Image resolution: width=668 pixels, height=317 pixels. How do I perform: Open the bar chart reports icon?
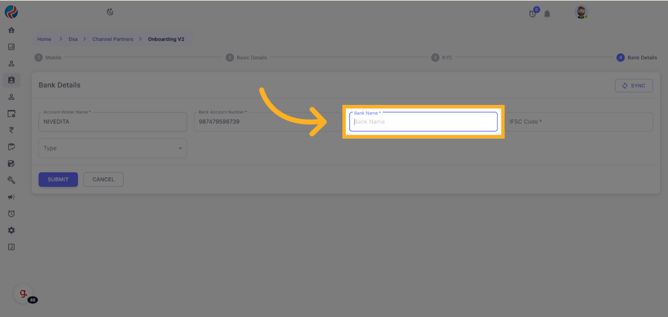pyautogui.click(x=12, y=47)
